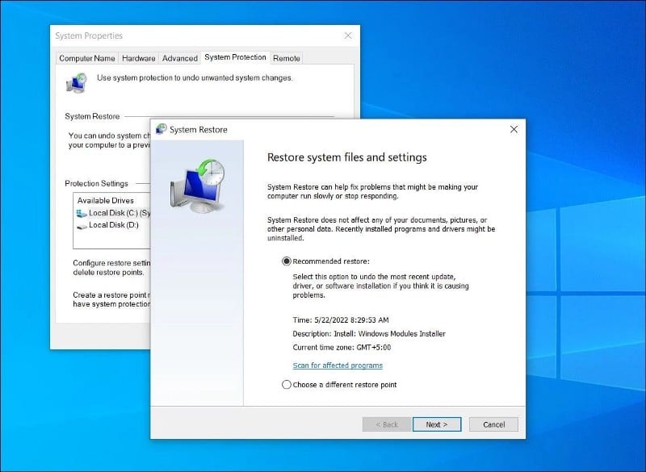Click the System Protection computer icon

click(x=75, y=82)
